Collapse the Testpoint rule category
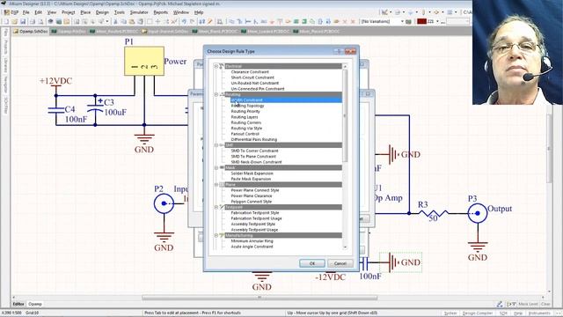Viewport: 563px width, 317px height. point(216,208)
